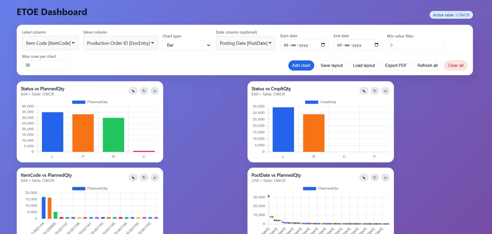Open the Value column dropdown

[120, 43]
